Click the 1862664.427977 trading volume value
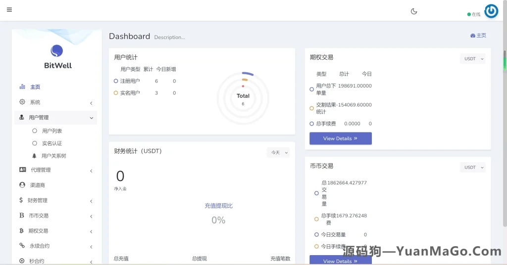The height and width of the screenshot is (265, 507). coord(347,183)
